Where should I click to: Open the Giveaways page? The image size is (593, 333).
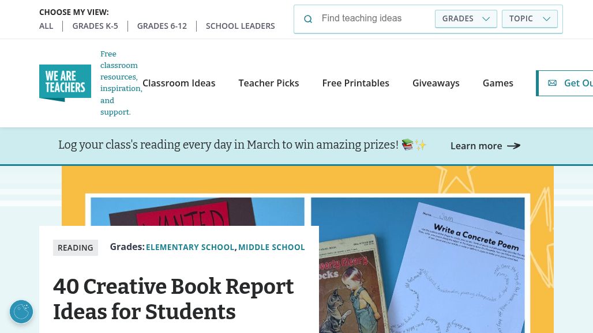pos(436,83)
